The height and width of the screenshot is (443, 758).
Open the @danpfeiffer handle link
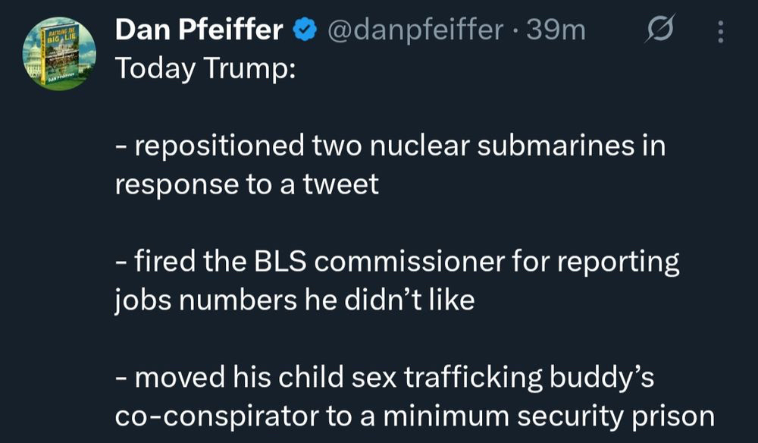click(x=415, y=30)
